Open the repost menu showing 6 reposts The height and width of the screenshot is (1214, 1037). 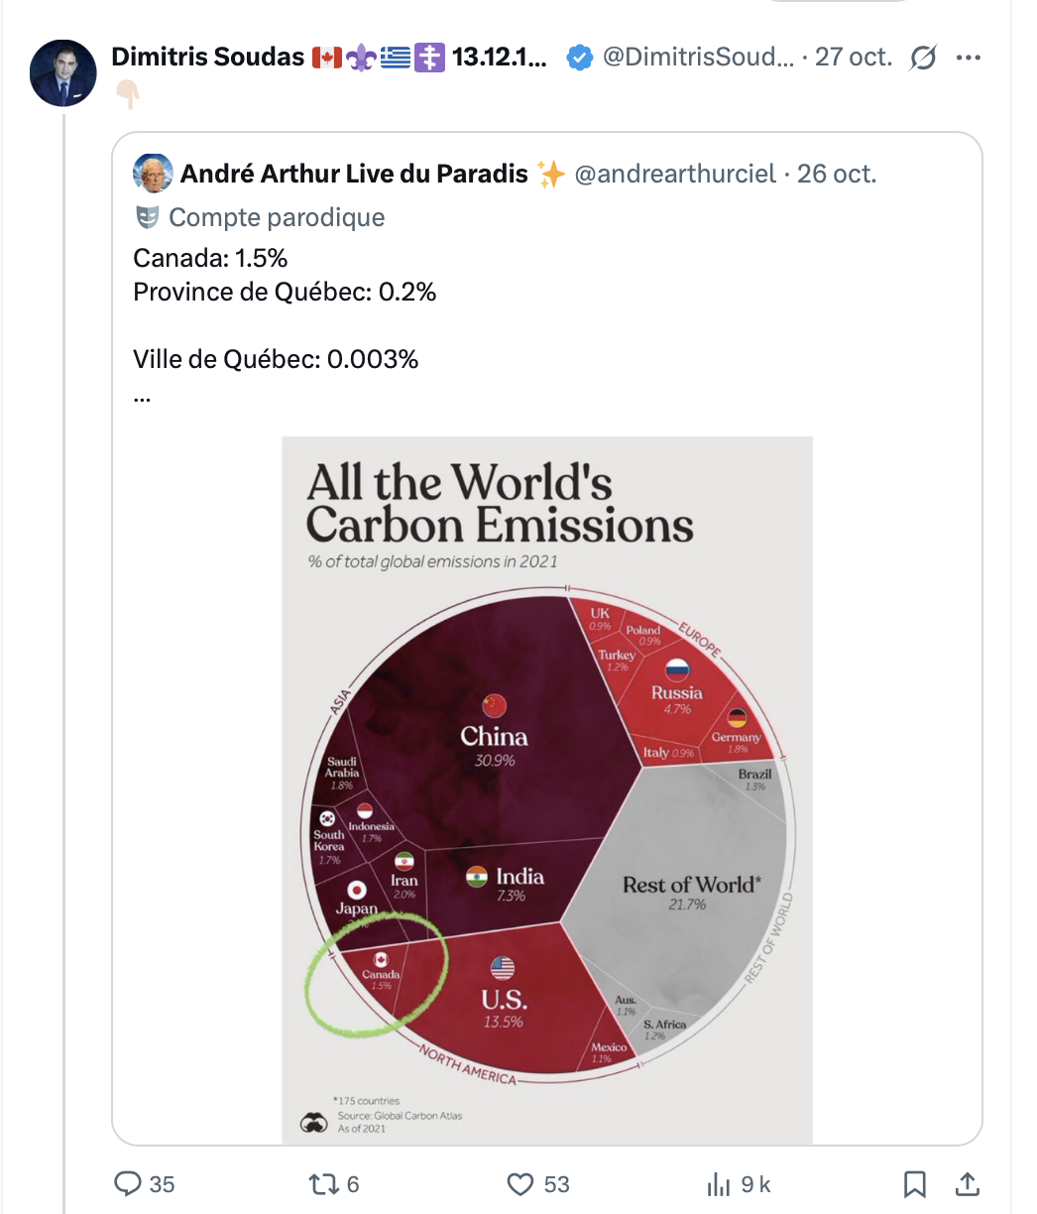coord(320,1183)
